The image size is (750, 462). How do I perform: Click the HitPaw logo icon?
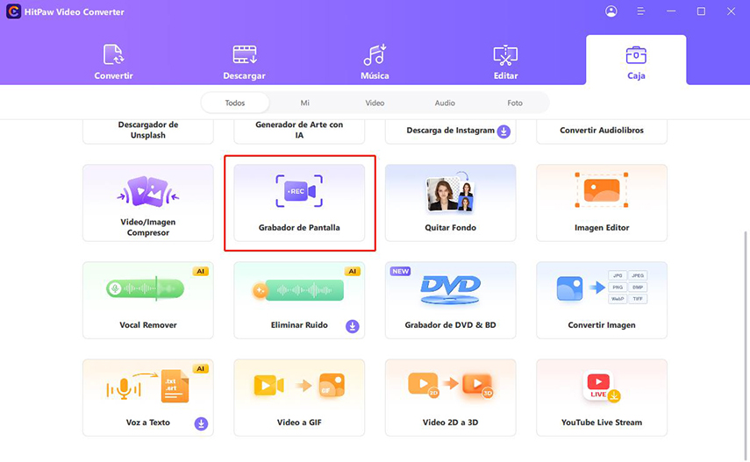point(13,11)
